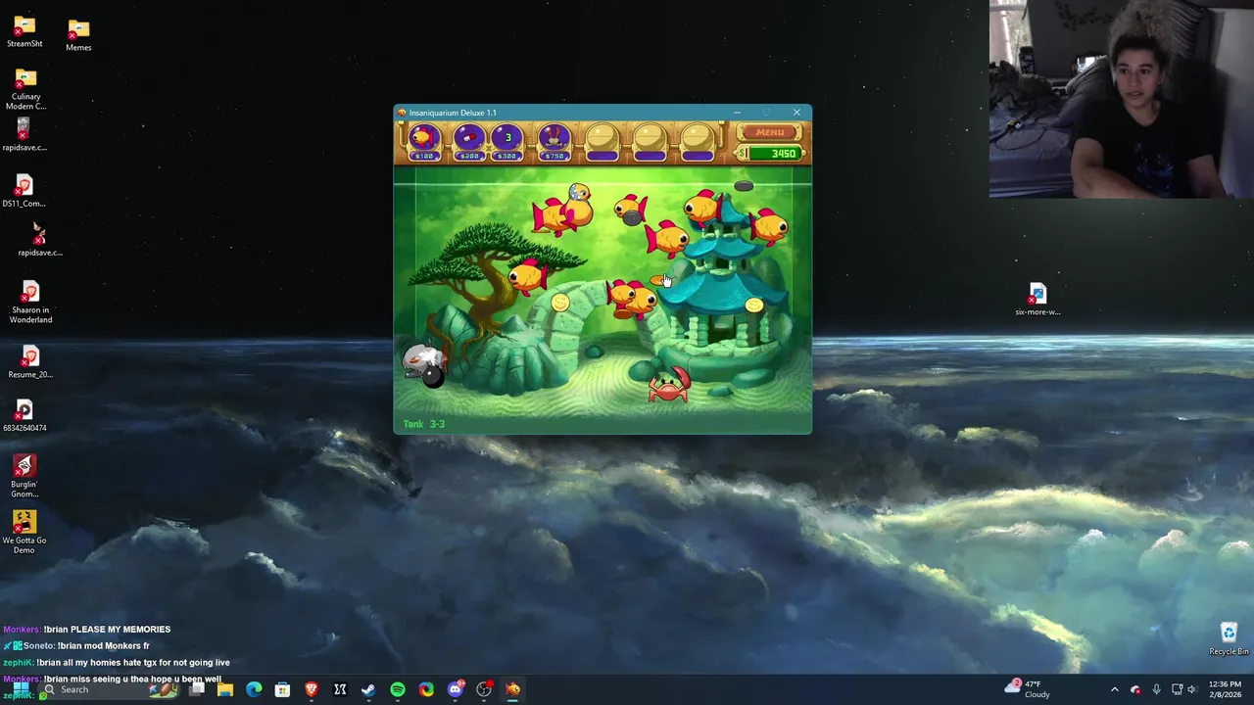Image resolution: width=1254 pixels, height=705 pixels.
Task: Open Spotify from the taskbar
Action: click(x=398, y=689)
